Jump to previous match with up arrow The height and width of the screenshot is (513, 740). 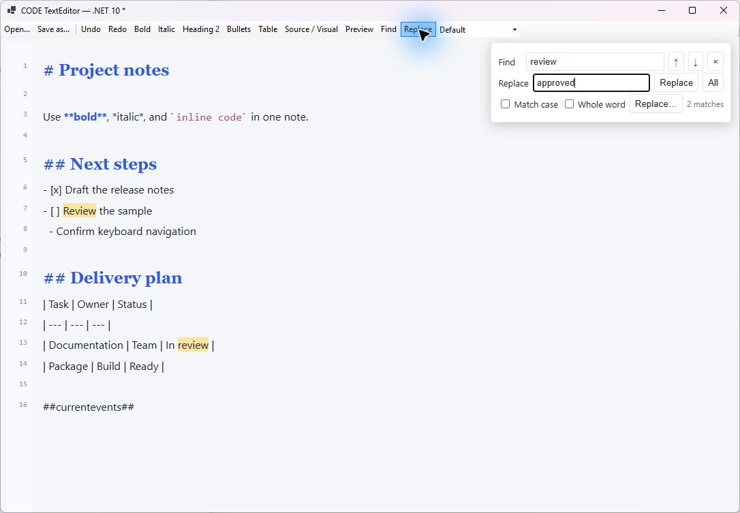click(676, 62)
